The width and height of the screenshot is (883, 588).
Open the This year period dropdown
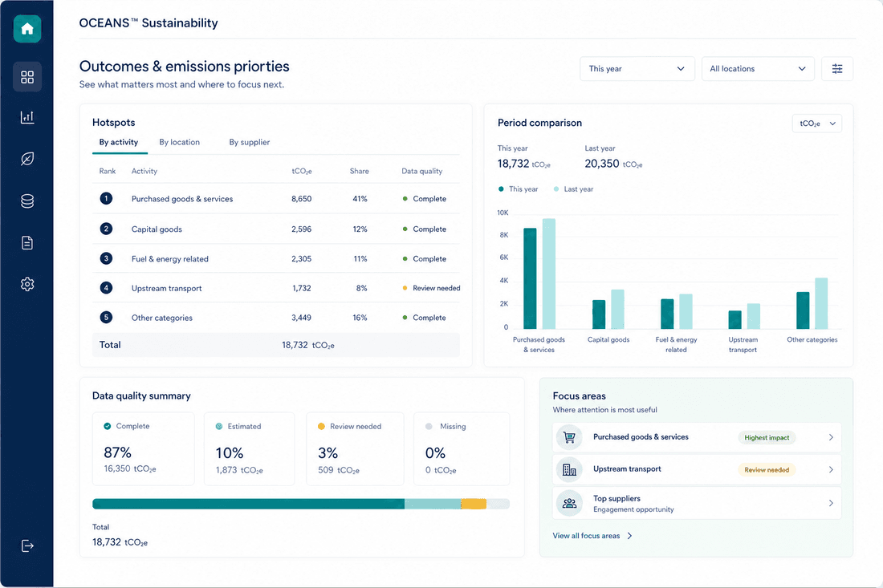(637, 69)
